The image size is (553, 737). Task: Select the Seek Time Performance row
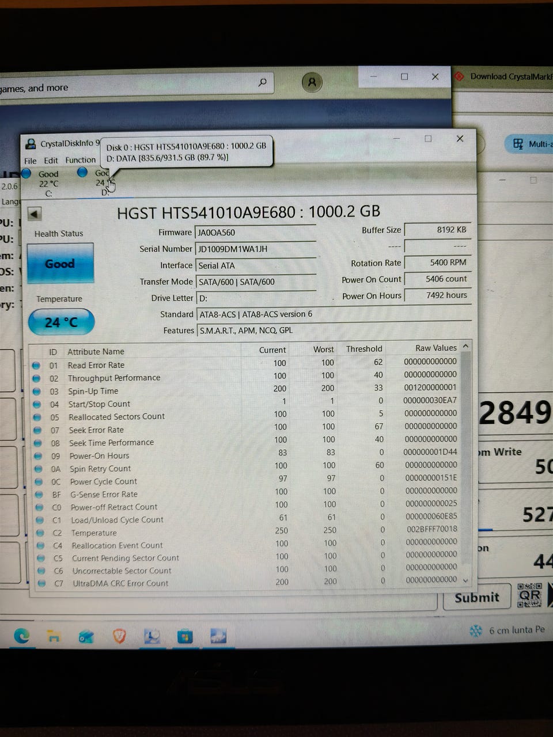245,441
